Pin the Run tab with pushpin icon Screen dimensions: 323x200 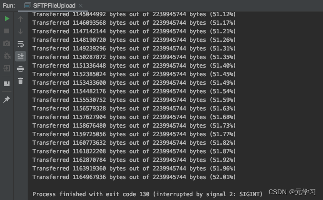[x=7, y=100]
